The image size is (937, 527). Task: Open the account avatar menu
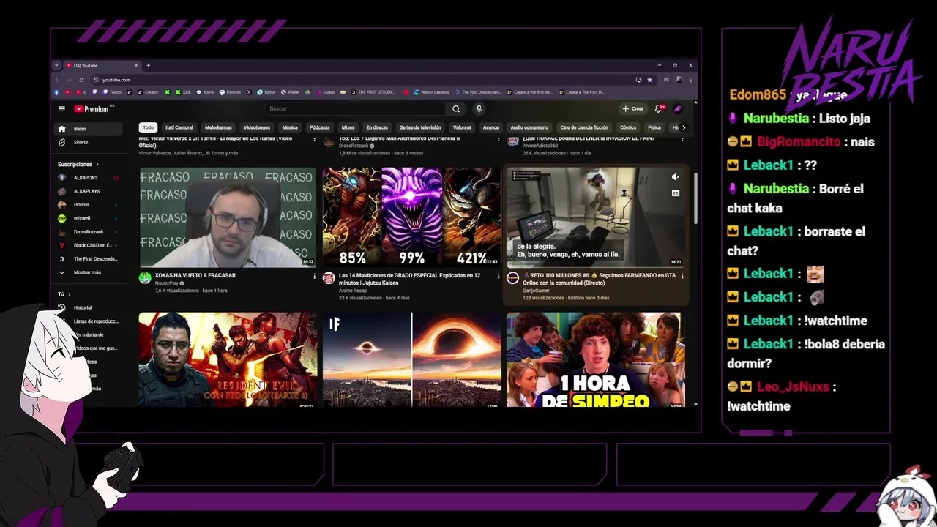[x=678, y=108]
